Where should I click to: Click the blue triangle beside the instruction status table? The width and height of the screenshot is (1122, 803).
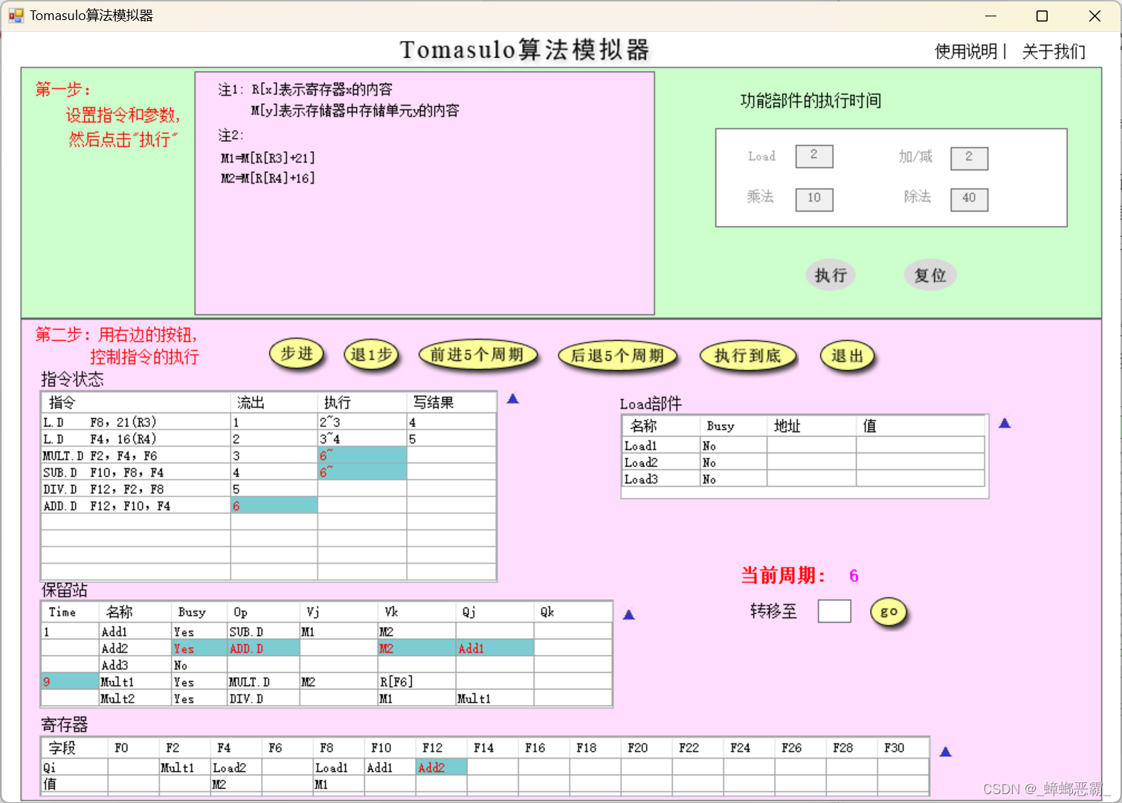(x=512, y=399)
